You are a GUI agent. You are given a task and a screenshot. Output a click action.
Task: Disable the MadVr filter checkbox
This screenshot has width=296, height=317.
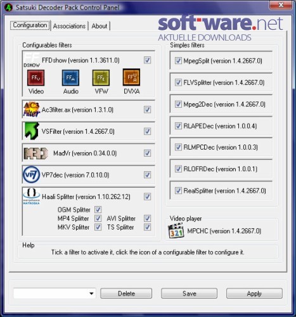(147, 153)
